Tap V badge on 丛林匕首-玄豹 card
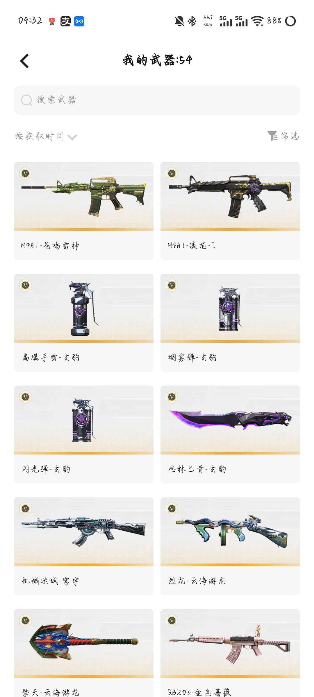314x697 pixels. [x=172, y=397]
